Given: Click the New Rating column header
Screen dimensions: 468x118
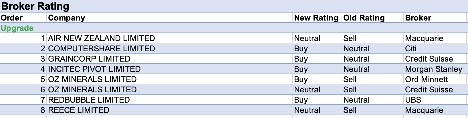Looking at the screenshot, I should [x=316, y=18].
